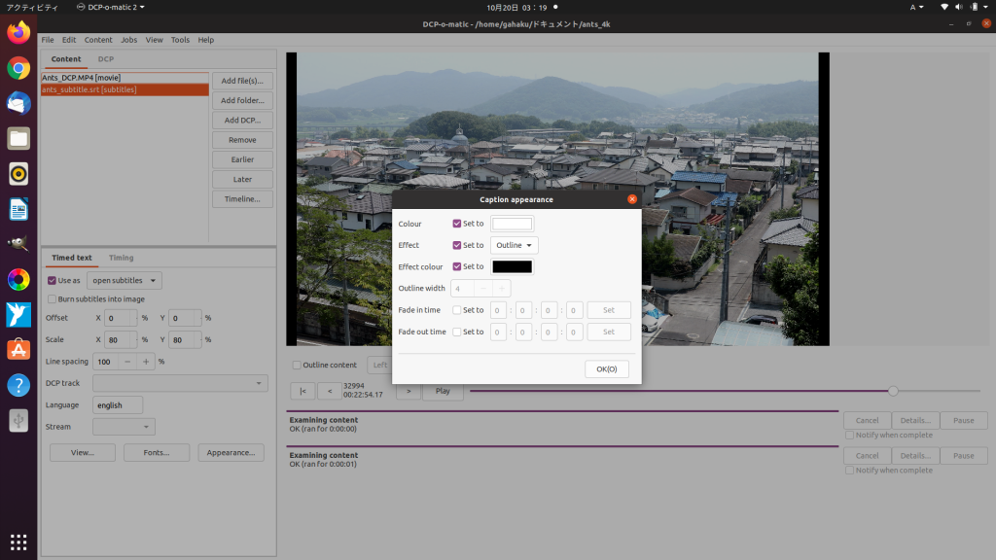Open LibreOffice Writer dock icon

pyautogui.click(x=18, y=209)
